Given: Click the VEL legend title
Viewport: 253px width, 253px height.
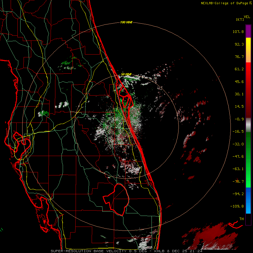Looking at the screenshot, I should 247,17.
